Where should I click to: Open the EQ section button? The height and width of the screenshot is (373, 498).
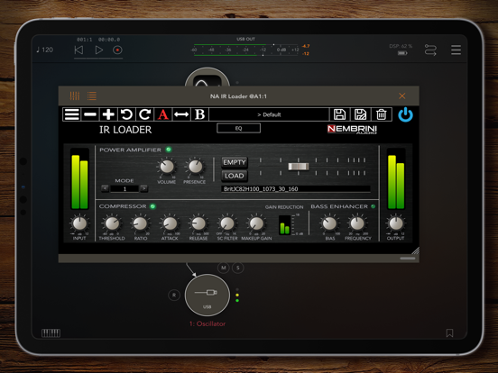point(238,128)
